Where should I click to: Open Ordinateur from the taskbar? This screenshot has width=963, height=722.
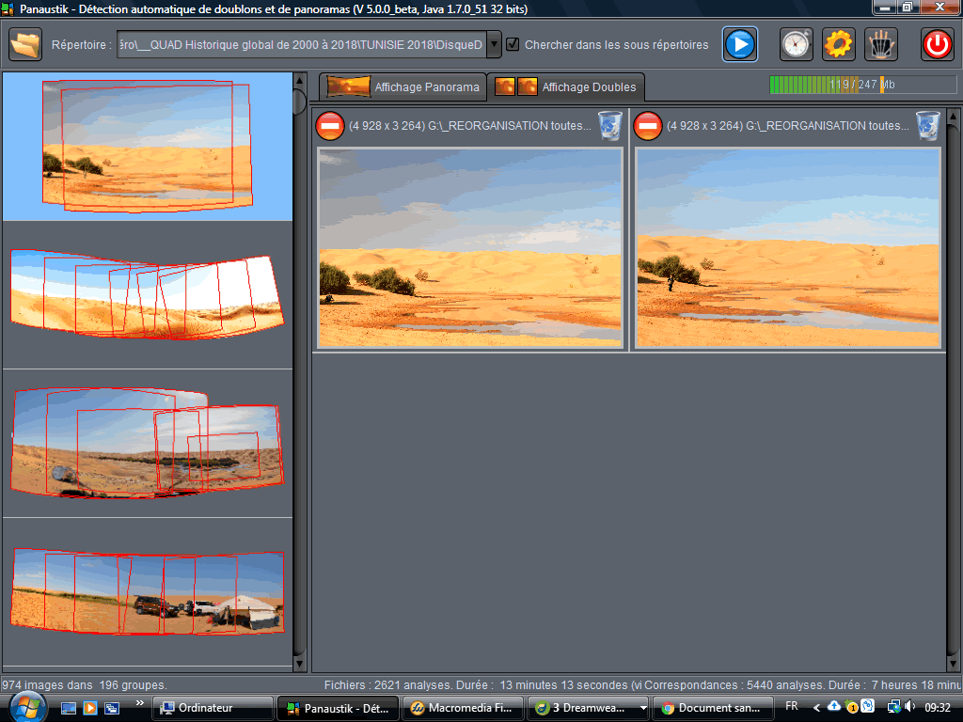point(213,708)
